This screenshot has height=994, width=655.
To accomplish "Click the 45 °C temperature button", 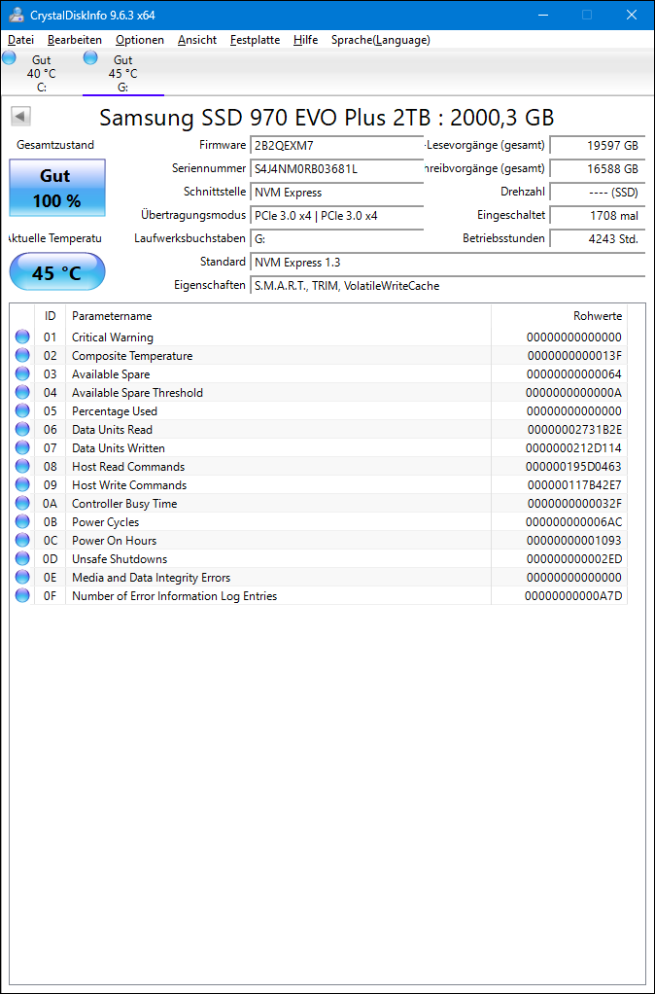I will tap(57, 272).
